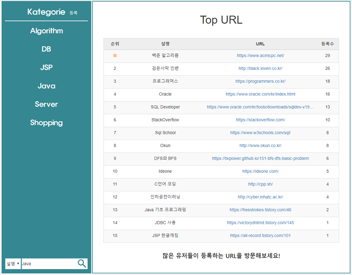Click the 등록수 column header
352x275 pixels.
point(327,43)
